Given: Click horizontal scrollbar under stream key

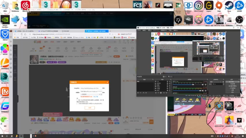Looking at the screenshot, I should point(90,94).
